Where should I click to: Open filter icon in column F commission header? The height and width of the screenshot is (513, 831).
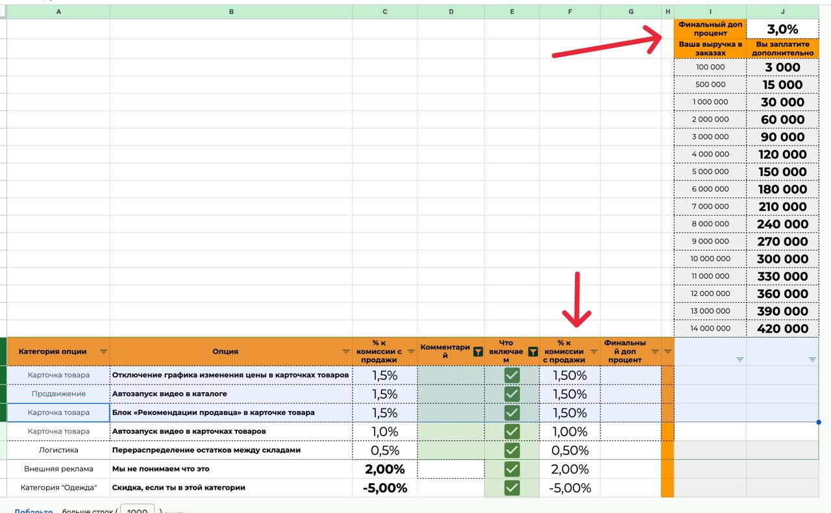[x=593, y=352]
